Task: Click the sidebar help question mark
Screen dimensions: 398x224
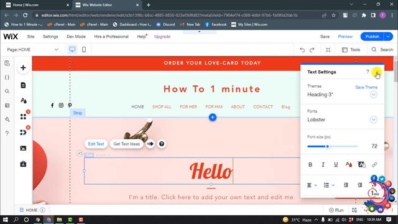Action: pyautogui.click(x=7, y=133)
